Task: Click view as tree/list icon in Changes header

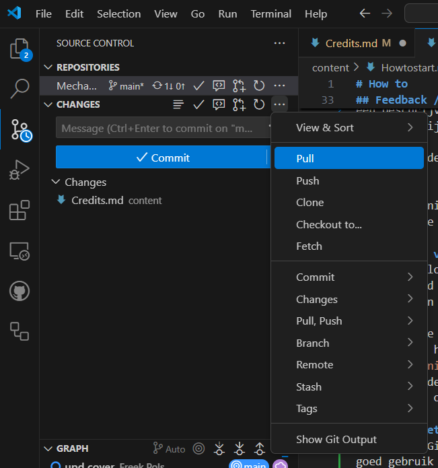Action: tap(178, 104)
